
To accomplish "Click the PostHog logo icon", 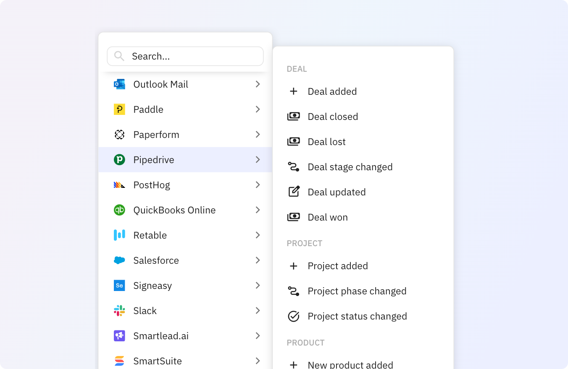I will pyautogui.click(x=119, y=185).
